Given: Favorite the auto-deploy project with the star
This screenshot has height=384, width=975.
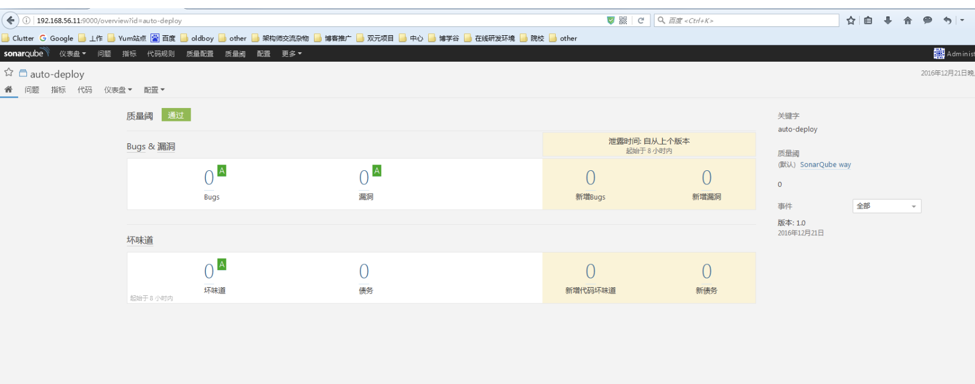Looking at the screenshot, I should point(9,72).
